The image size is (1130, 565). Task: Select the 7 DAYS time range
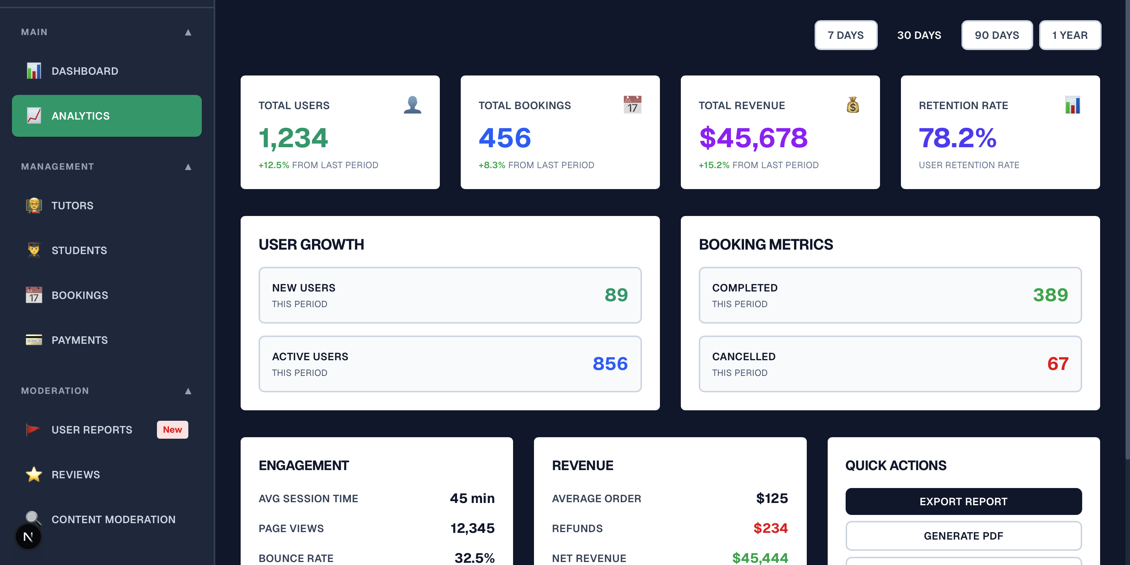click(845, 35)
